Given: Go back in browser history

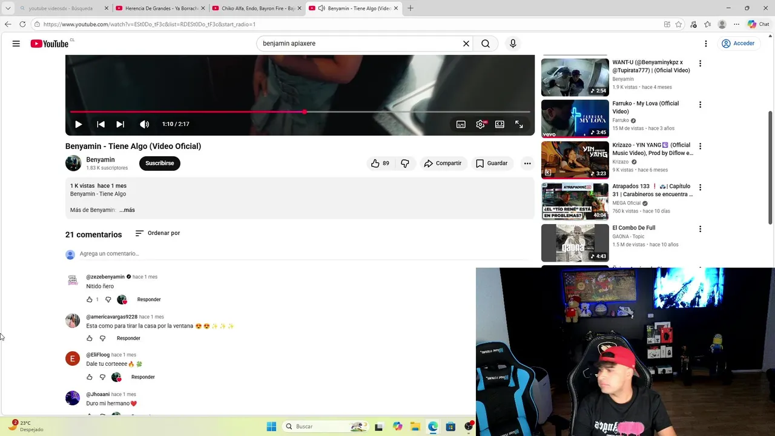Looking at the screenshot, I should click(x=8, y=24).
